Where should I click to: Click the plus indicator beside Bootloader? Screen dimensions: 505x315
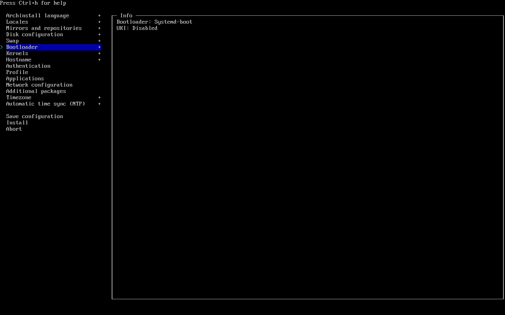tap(99, 47)
